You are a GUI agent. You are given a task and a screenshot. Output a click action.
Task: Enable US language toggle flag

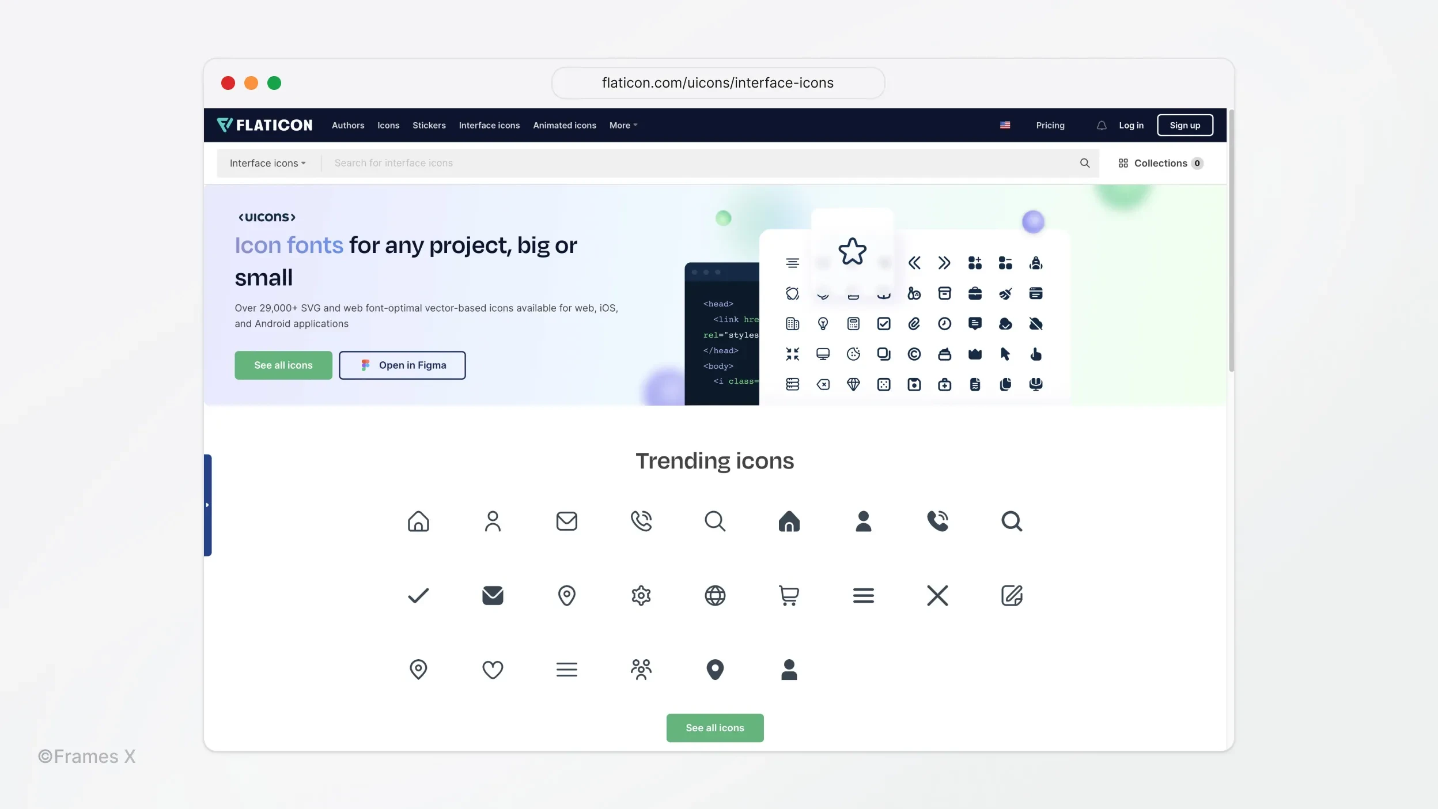[x=1005, y=126]
